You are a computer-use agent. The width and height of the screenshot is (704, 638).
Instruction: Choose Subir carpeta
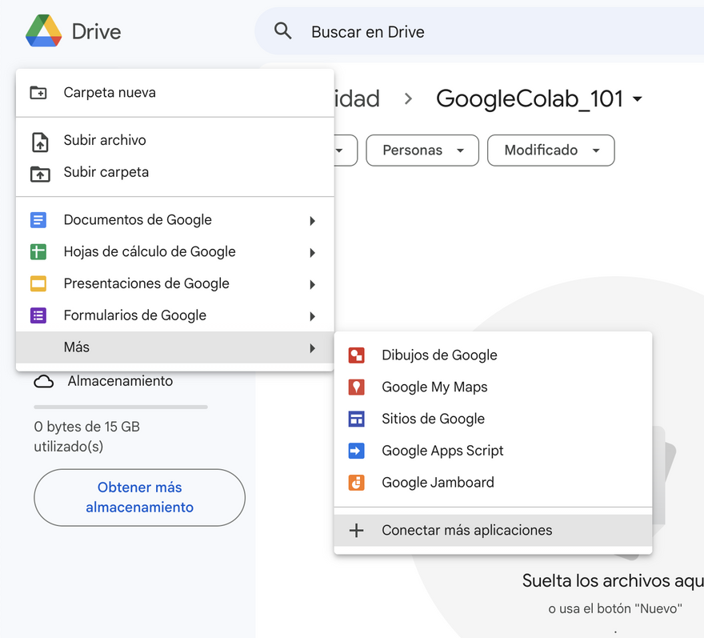pos(175,172)
